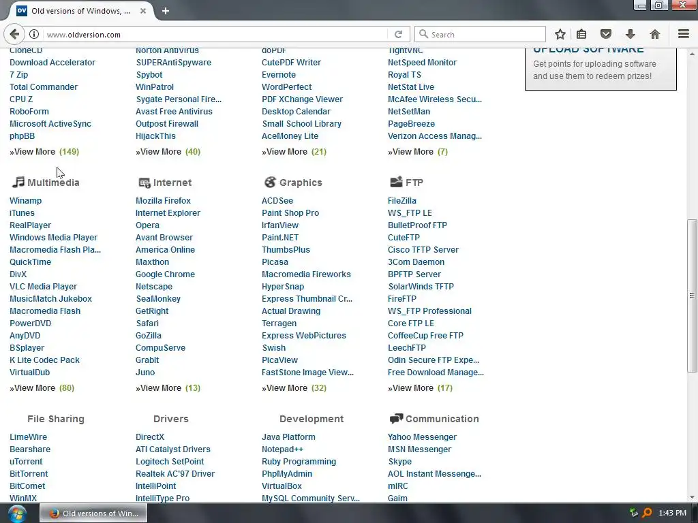The height and width of the screenshot is (523, 698).
Task: Open the Development category heading
Action: click(312, 419)
